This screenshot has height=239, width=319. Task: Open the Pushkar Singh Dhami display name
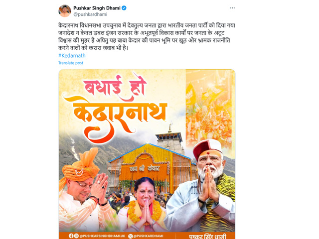[x=97, y=8]
